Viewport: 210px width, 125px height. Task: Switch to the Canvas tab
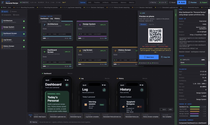[x=83, y=2]
